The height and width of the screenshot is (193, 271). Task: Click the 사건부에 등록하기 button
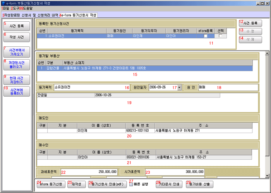(16, 92)
